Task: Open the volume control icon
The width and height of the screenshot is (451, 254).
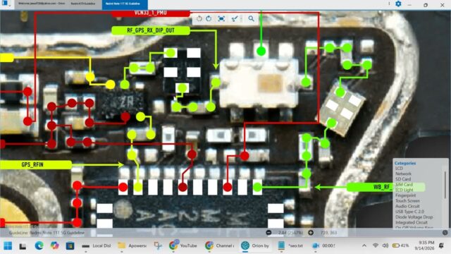Action: (x=385, y=246)
